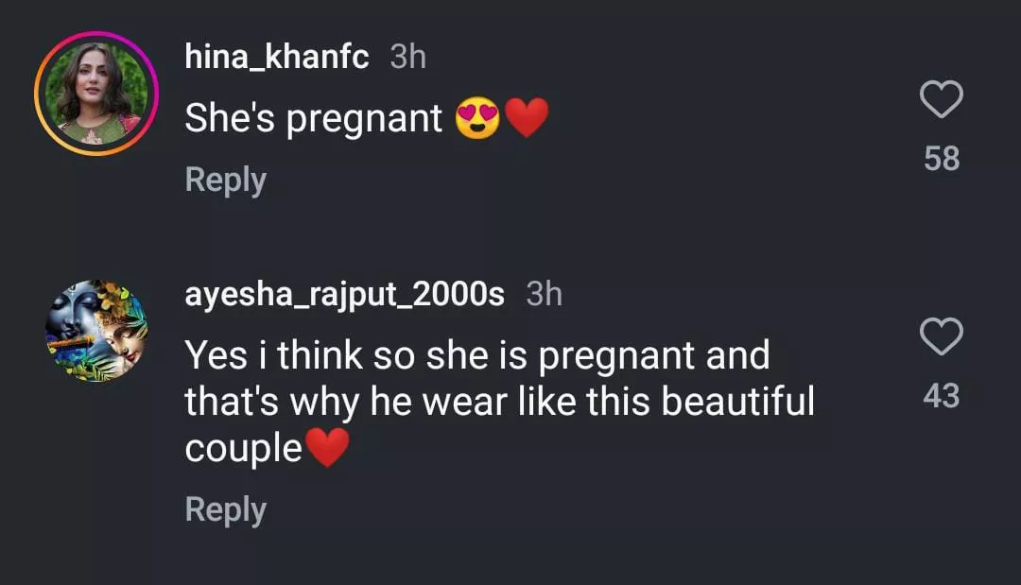Screen dimensions: 1021x585
Task: View the 58 likes count
Action: click(942, 159)
